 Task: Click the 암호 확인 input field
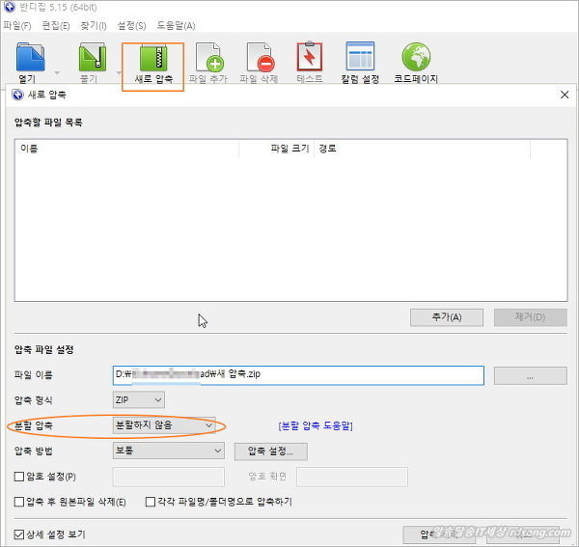click(352, 477)
